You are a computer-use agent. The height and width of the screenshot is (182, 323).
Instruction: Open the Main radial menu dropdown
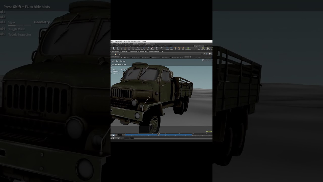(x=151, y=44)
